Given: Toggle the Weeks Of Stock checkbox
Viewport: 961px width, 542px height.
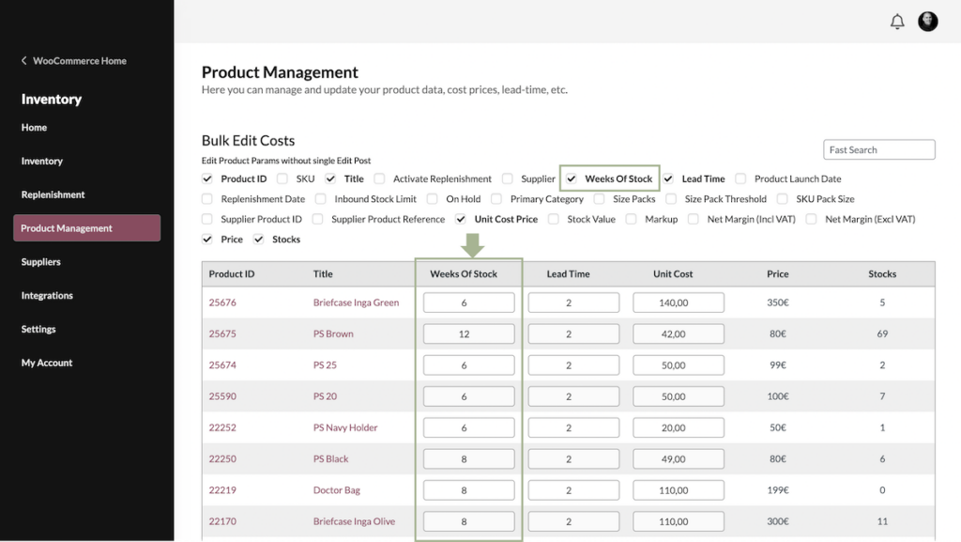Looking at the screenshot, I should [572, 178].
